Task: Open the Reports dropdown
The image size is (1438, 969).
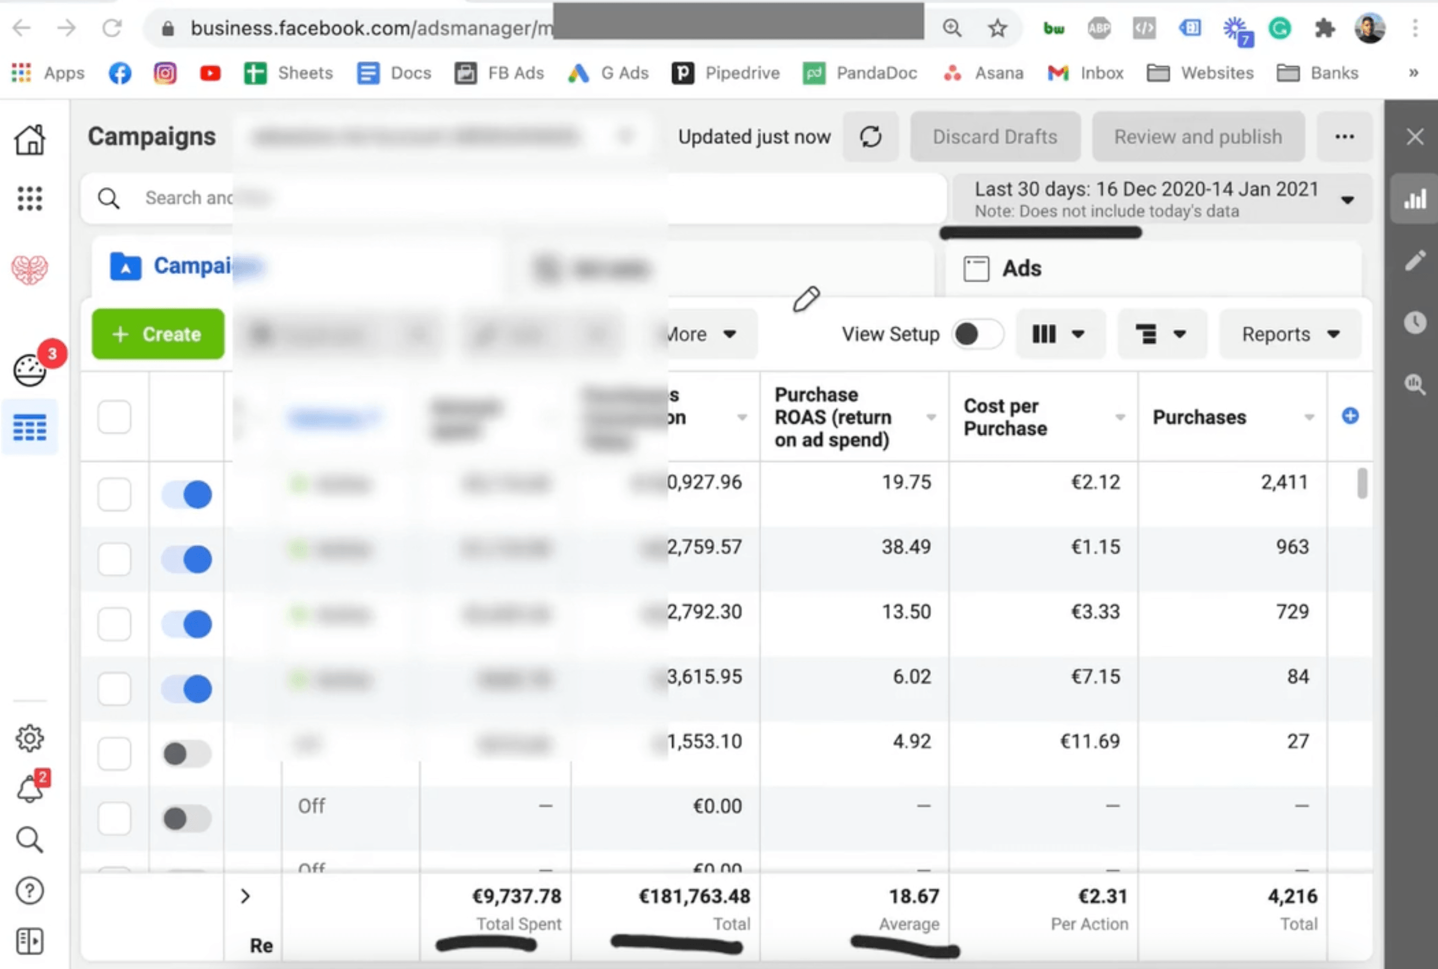Action: pos(1290,334)
